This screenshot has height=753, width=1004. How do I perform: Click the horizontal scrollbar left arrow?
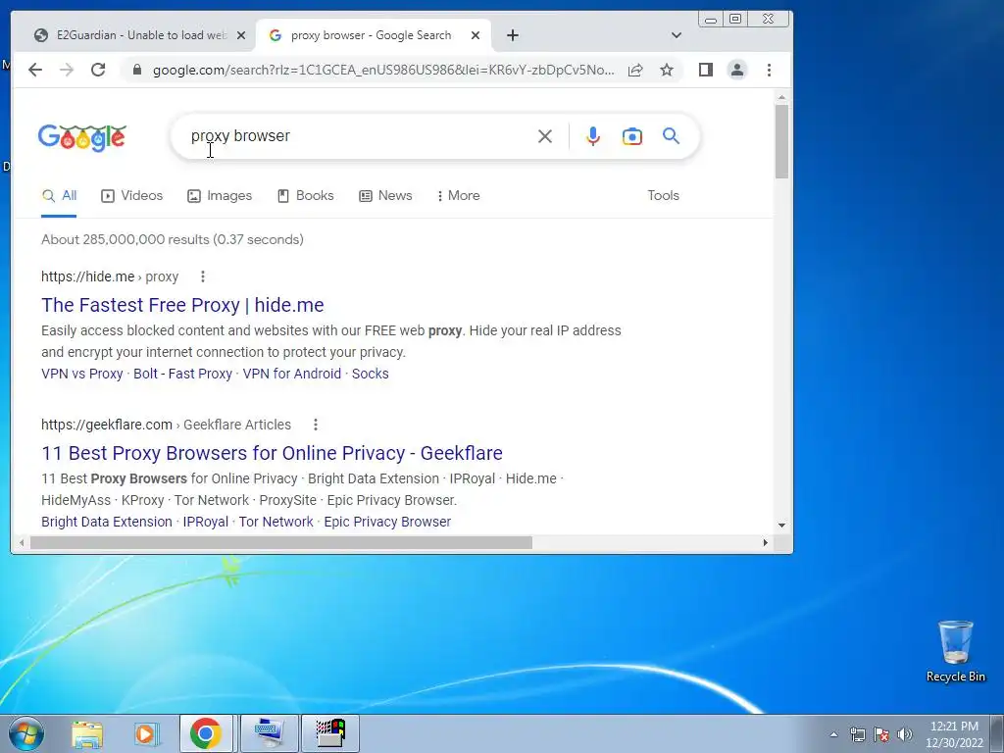(22, 543)
